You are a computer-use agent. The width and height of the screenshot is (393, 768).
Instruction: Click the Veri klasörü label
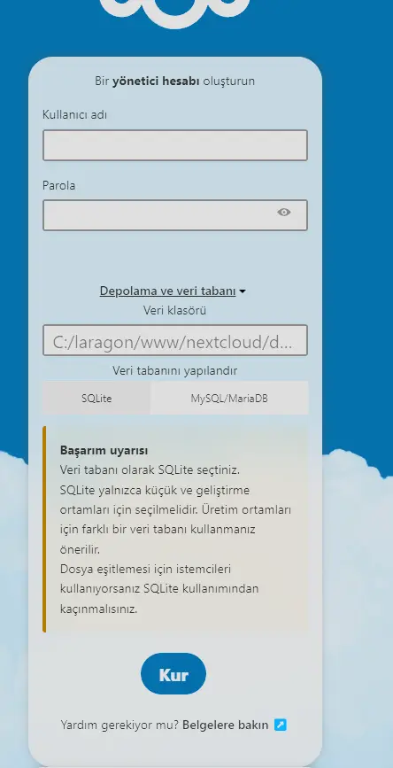[x=174, y=310]
